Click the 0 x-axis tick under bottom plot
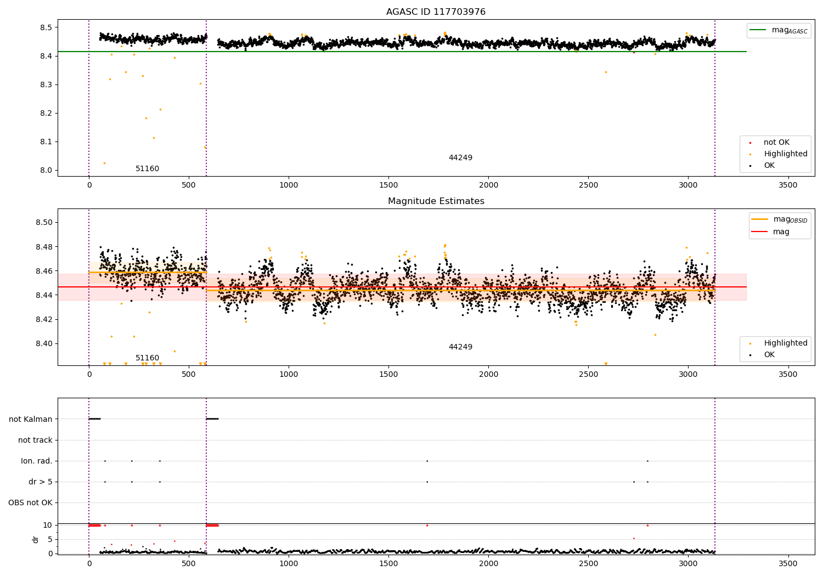The image size is (823, 576). click(x=89, y=564)
